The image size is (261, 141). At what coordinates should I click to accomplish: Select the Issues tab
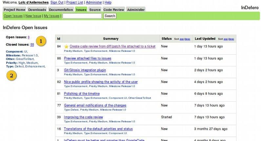pos(81,10)
